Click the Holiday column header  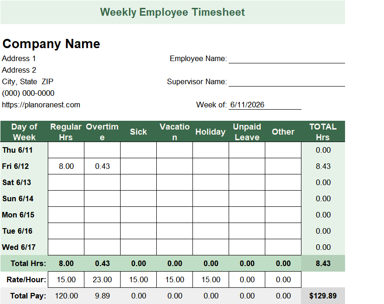pyautogui.click(x=211, y=132)
